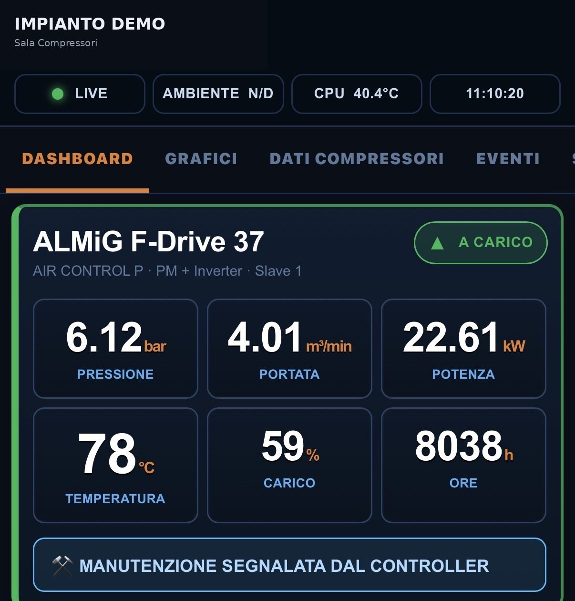Click the 'Sala Compressori' subtitle
This screenshot has height=601, width=575.
pos(56,43)
